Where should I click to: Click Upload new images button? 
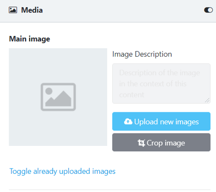161,121
